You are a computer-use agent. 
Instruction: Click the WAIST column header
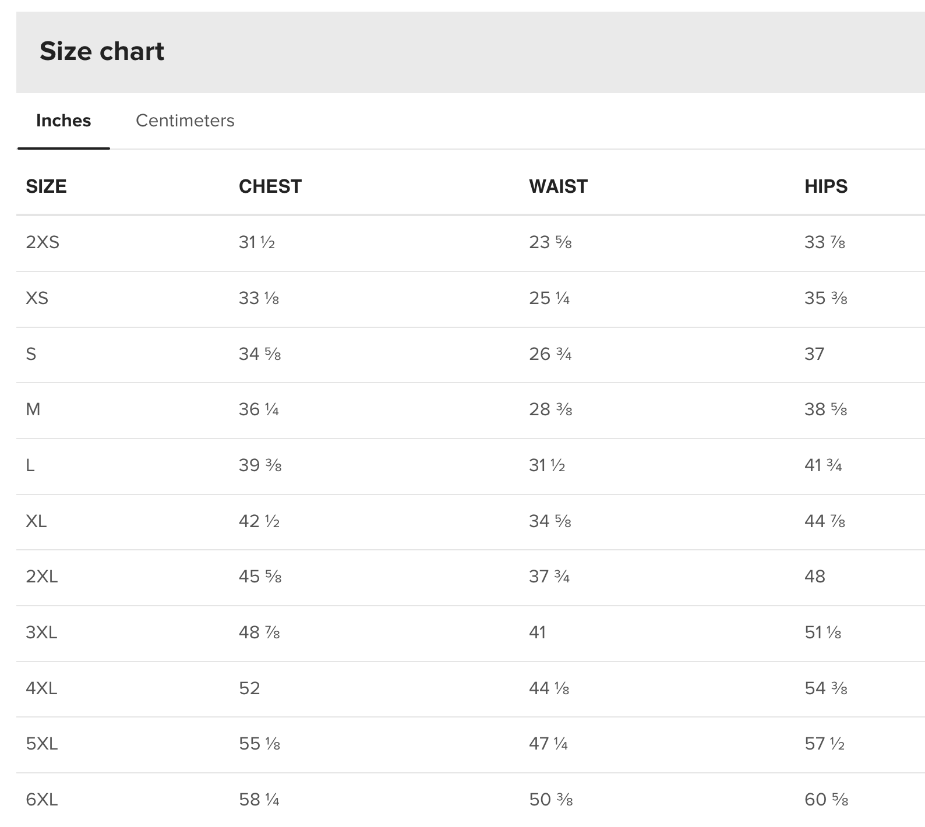click(558, 186)
